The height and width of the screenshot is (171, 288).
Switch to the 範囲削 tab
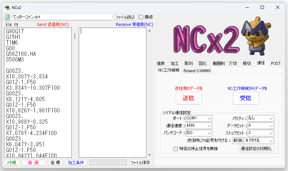click(219, 63)
